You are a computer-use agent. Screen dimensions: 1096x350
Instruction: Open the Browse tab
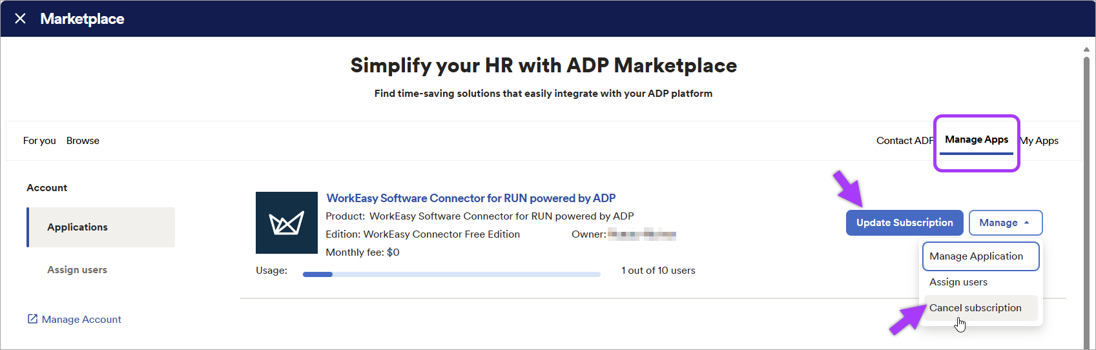83,141
